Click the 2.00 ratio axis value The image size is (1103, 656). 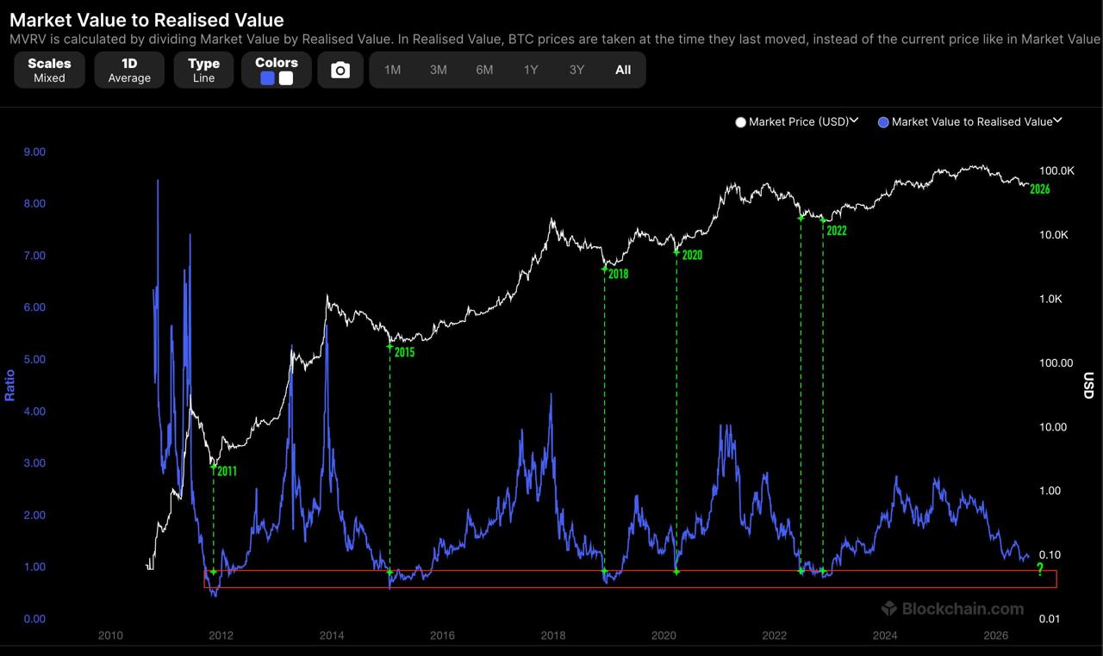click(34, 515)
